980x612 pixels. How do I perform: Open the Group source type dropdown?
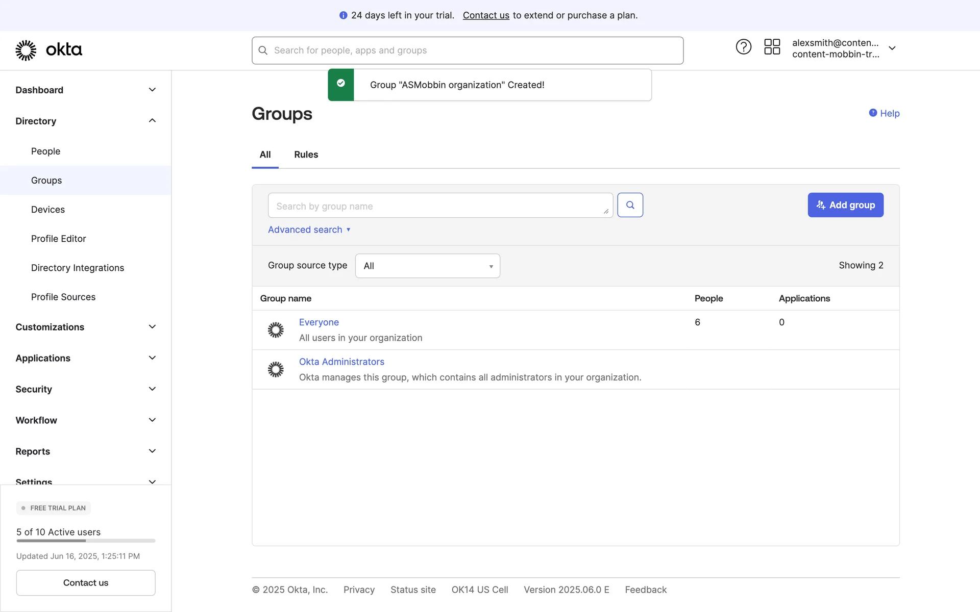tap(427, 266)
